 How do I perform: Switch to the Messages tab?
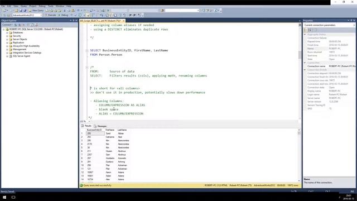pos(100,126)
